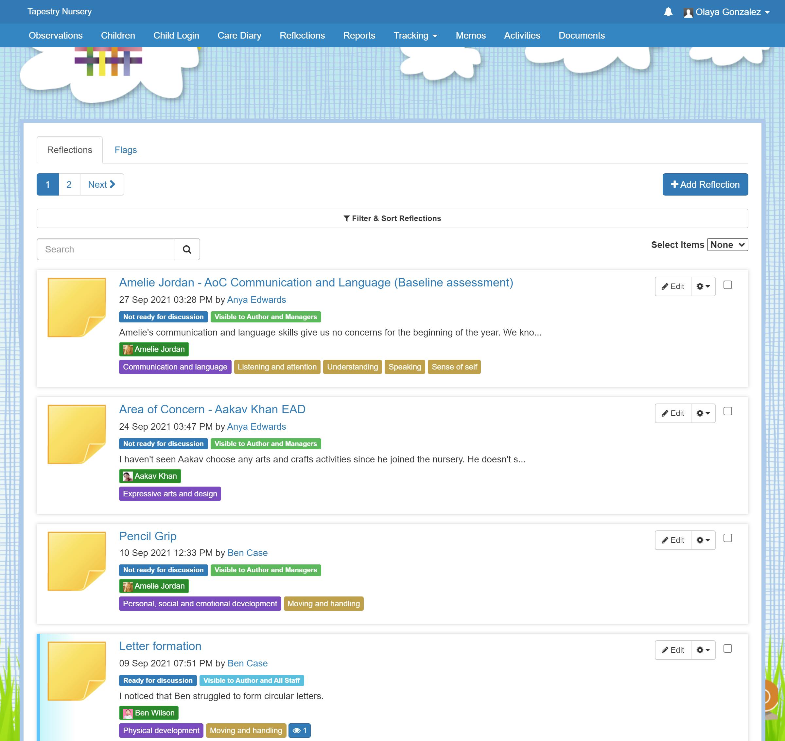Tick the checkbox beside Pencil Grip
The height and width of the screenshot is (741, 785).
tap(728, 538)
